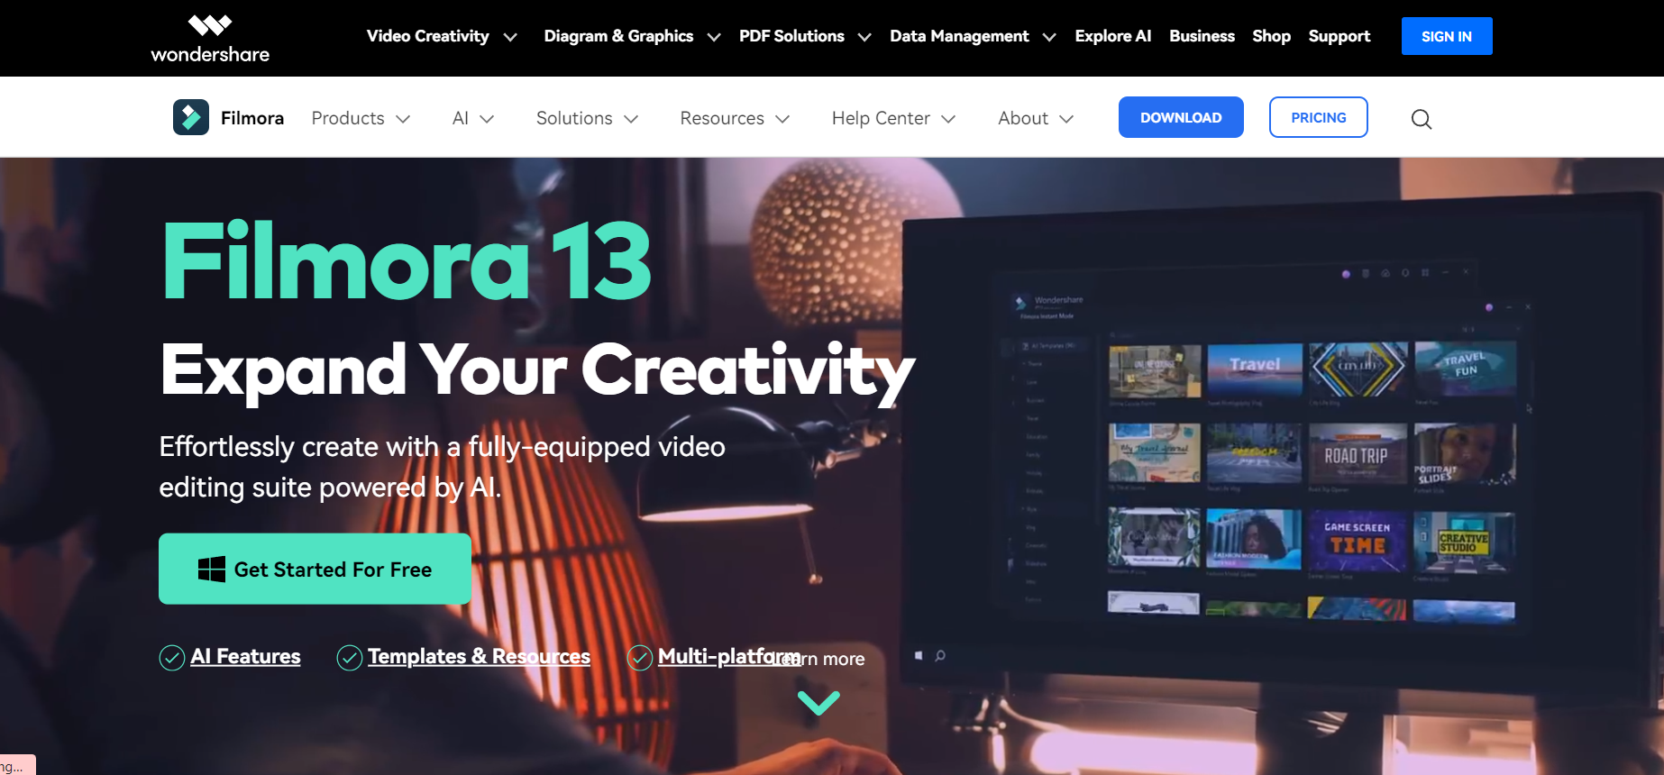Click the Filmora app logo icon
The height and width of the screenshot is (775, 1664).
[x=191, y=117]
